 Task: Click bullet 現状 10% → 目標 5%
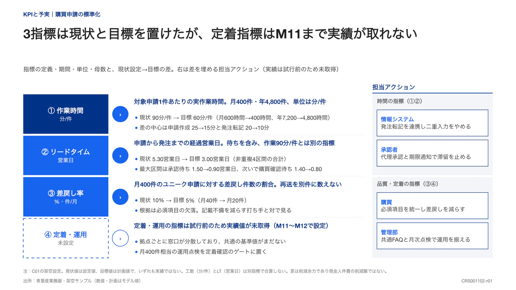[x=192, y=200]
